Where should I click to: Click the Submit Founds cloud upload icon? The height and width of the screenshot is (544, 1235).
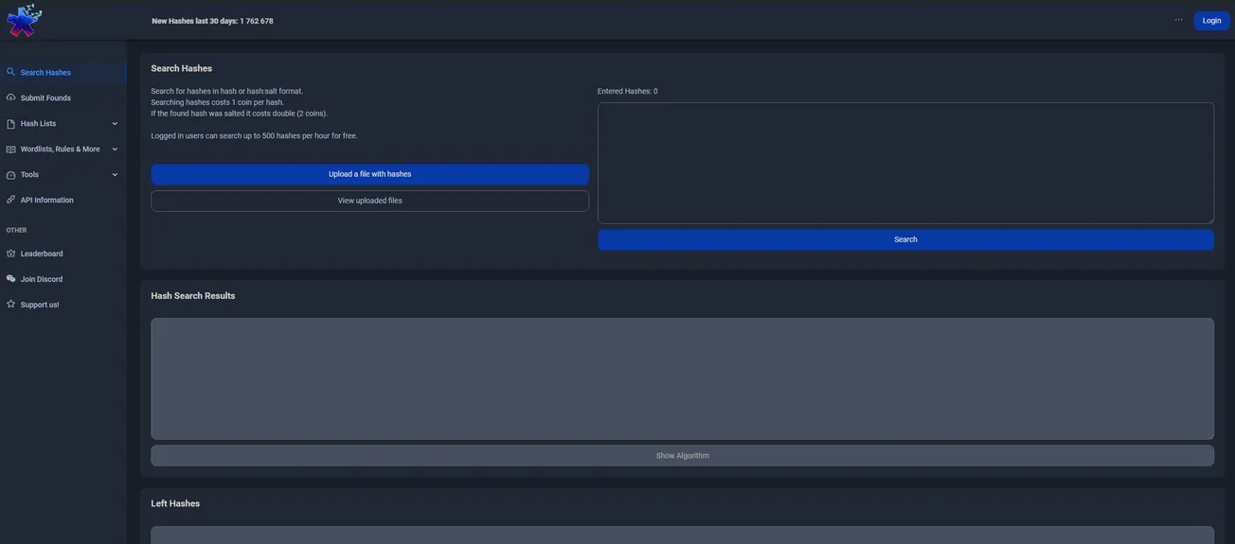[x=10, y=97]
